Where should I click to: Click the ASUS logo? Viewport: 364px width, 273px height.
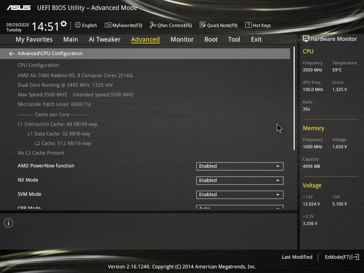(x=19, y=8)
